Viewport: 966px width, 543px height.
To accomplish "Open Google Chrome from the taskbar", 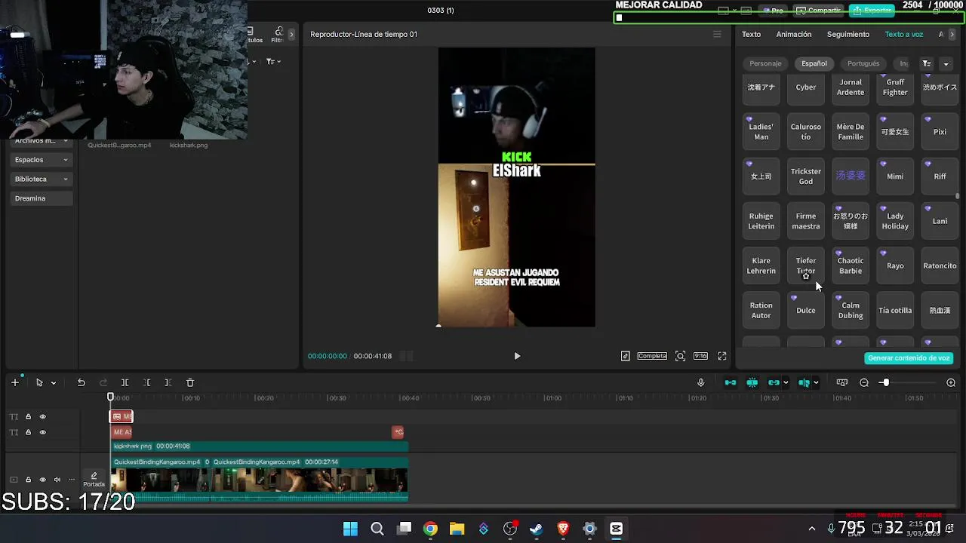I will click(430, 529).
